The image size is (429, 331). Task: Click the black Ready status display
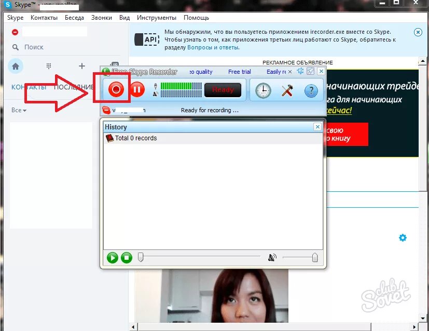coord(223,90)
